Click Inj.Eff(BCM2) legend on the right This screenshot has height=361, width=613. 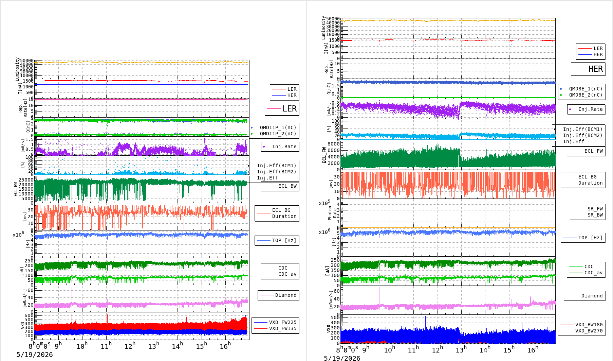(x=582, y=135)
